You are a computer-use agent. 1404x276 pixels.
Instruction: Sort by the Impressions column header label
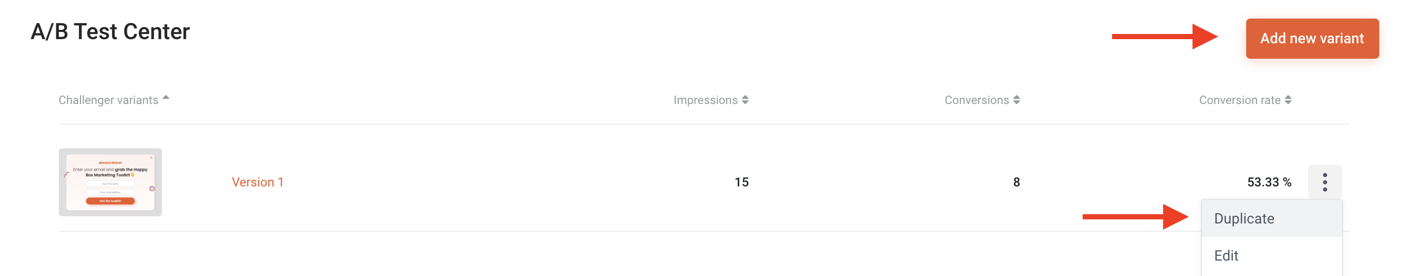[705, 100]
